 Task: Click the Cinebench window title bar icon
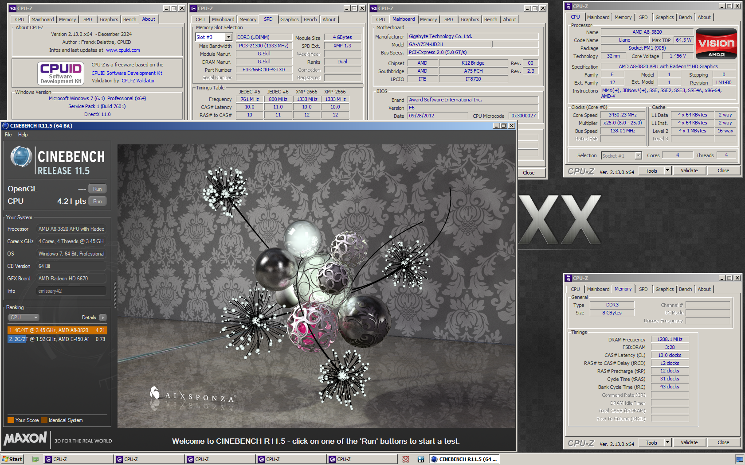click(6, 126)
